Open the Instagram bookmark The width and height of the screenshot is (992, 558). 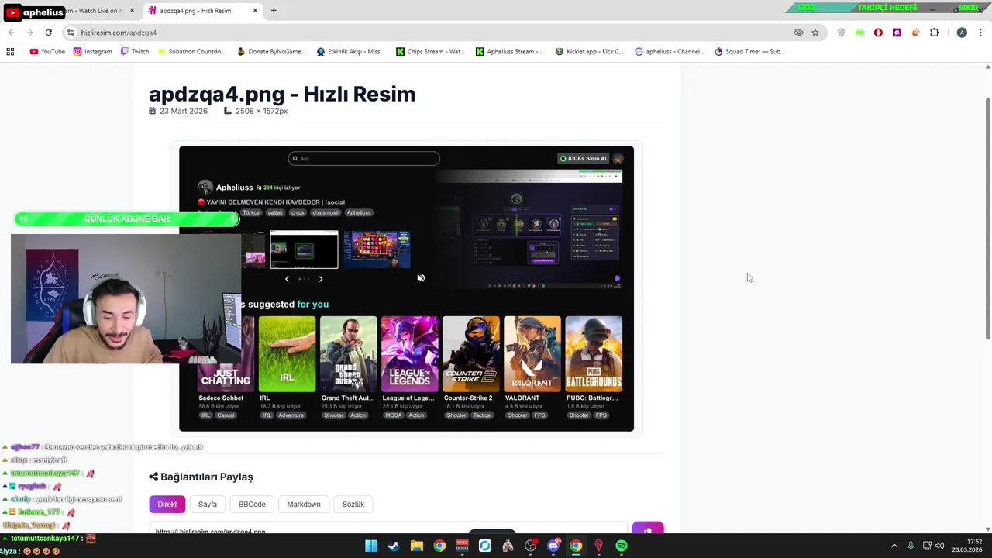(x=92, y=52)
